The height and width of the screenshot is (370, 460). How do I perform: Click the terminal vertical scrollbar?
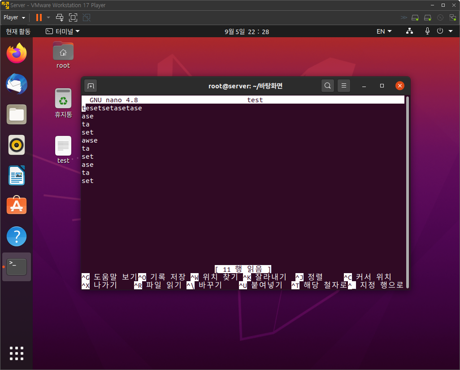point(407,192)
